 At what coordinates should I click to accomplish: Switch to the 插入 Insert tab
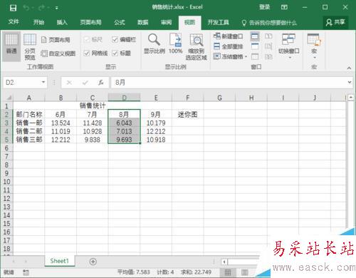[62, 22]
